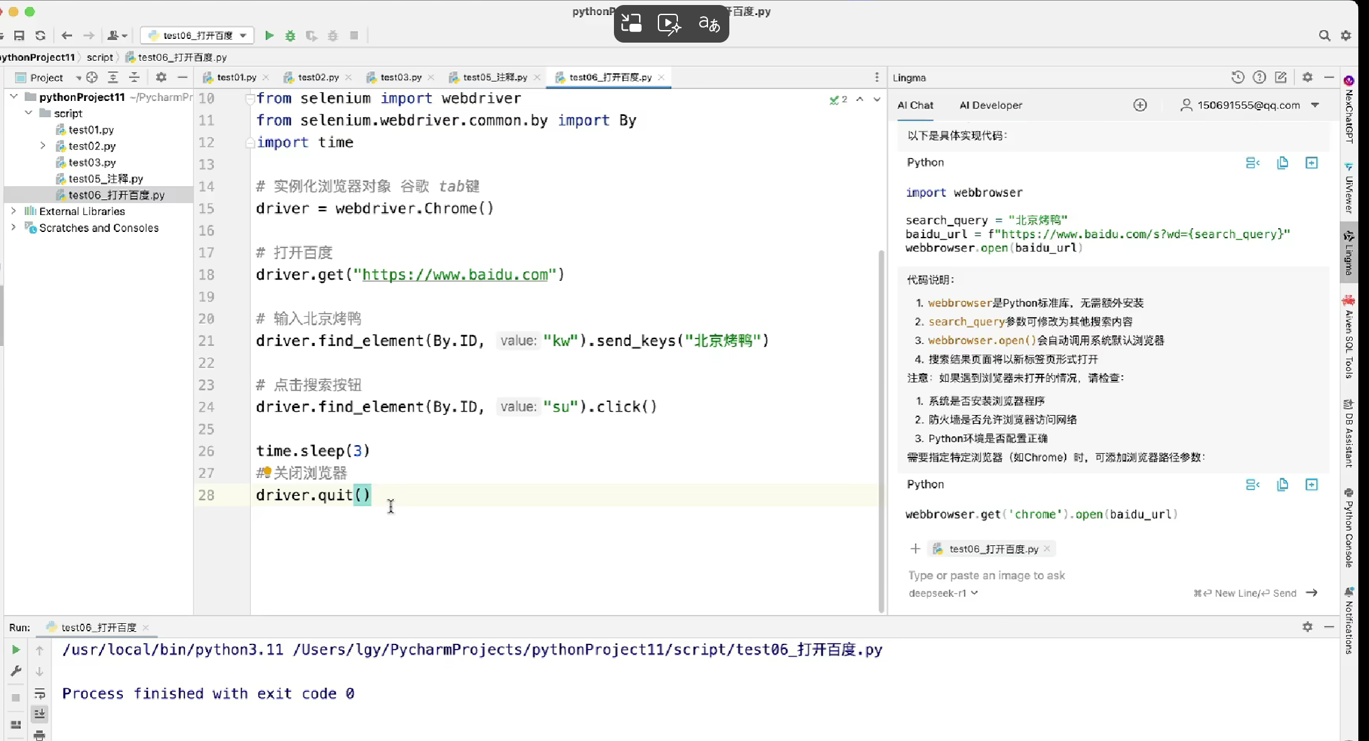Open Run panel wrench settings

pos(16,671)
